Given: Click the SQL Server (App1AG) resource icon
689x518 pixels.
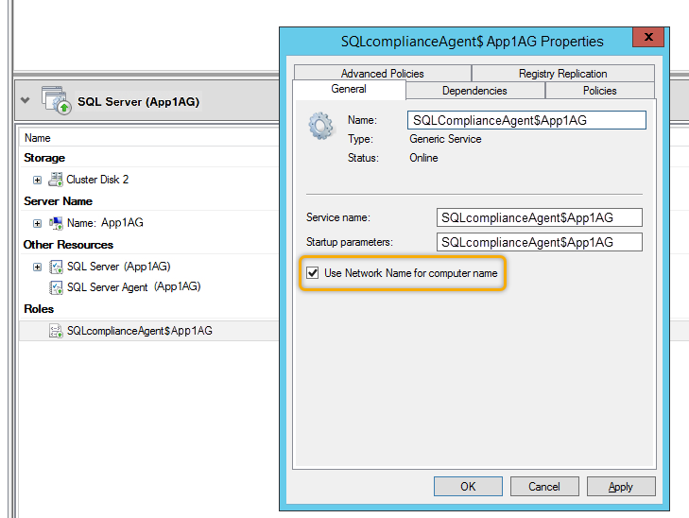Looking at the screenshot, I should (x=56, y=267).
